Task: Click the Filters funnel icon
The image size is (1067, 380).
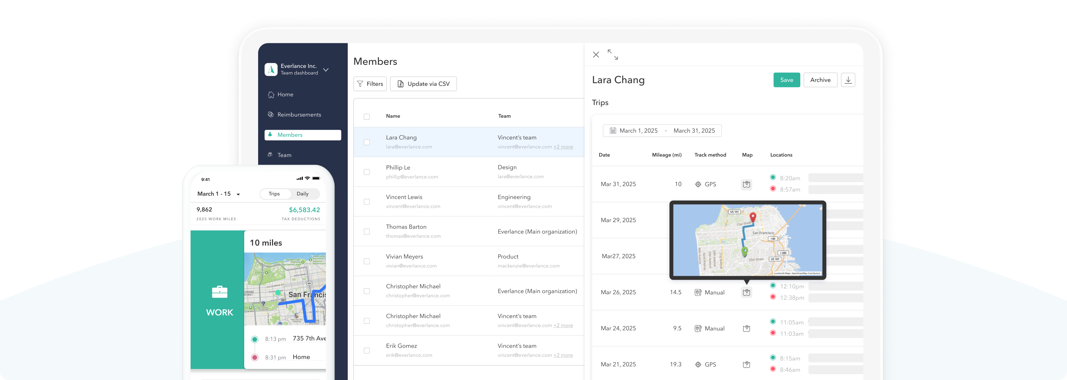Action: pos(360,84)
